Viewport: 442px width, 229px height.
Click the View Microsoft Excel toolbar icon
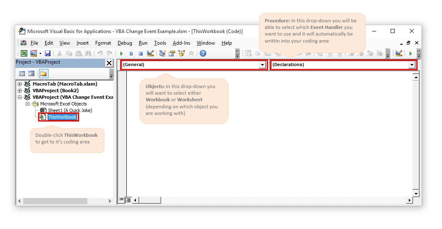pos(24,53)
